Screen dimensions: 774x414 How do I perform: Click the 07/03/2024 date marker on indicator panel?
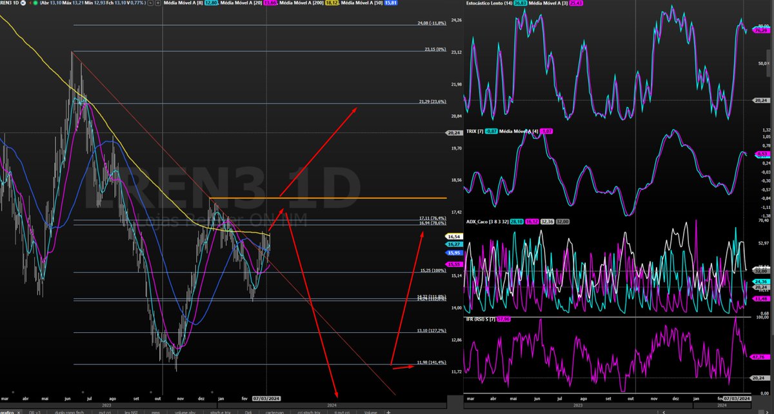point(737,400)
